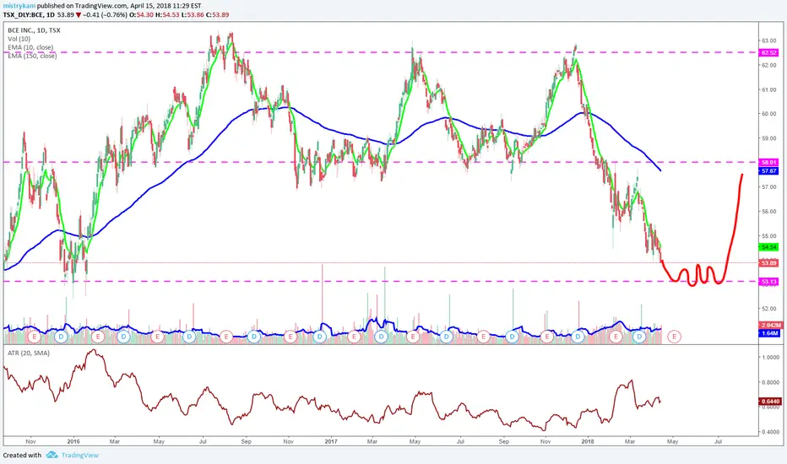Click the 58.01 magenta price label
The image size is (787, 464).
coord(768,163)
